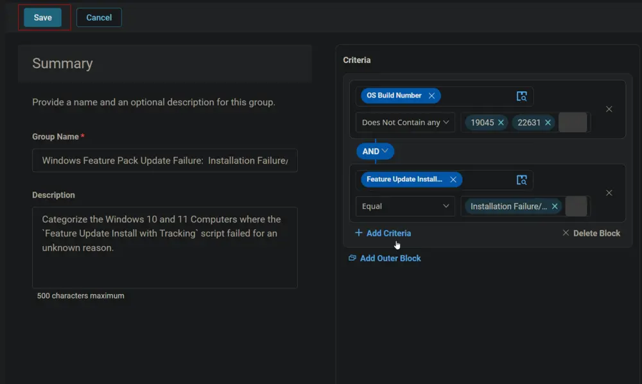This screenshot has width=642, height=384.
Task: Open lookup icon beside Feature Update Install
Action: tap(521, 180)
